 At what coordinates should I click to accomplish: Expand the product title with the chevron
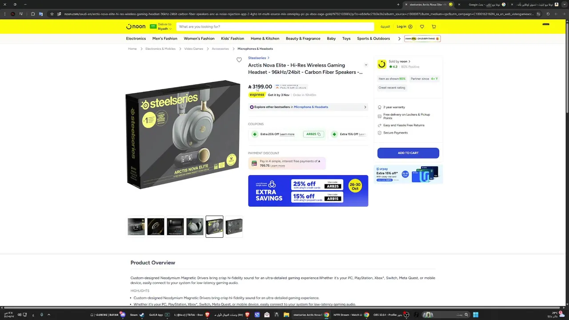coord(366,65)
